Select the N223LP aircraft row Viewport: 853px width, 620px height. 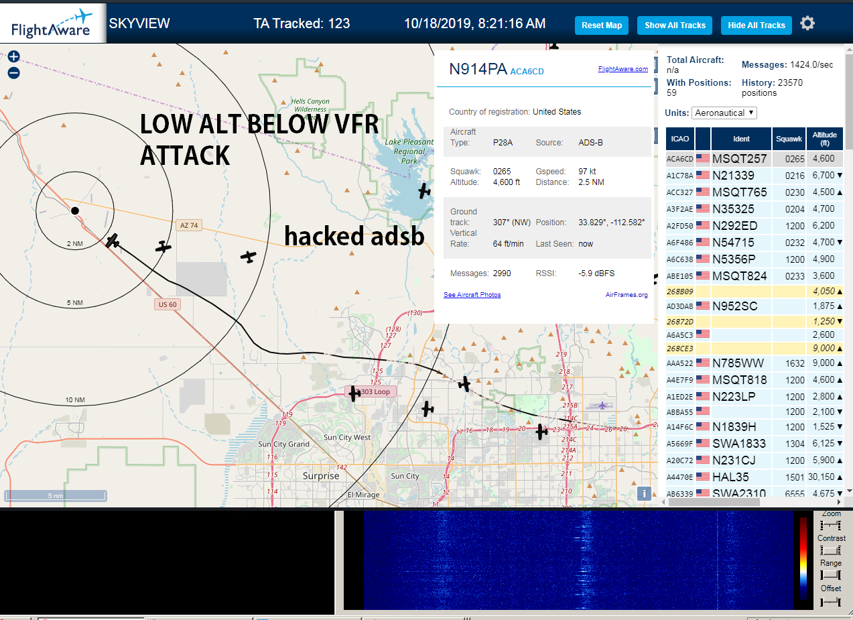coord(754,397)
